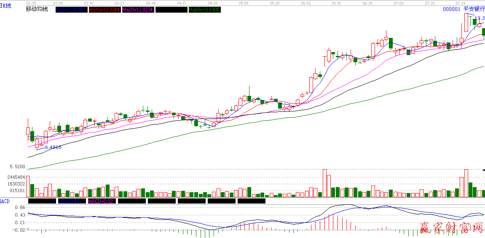Click the empty black box before Ma60
This screenshot has height=238, width=485.
coord(171,10)
